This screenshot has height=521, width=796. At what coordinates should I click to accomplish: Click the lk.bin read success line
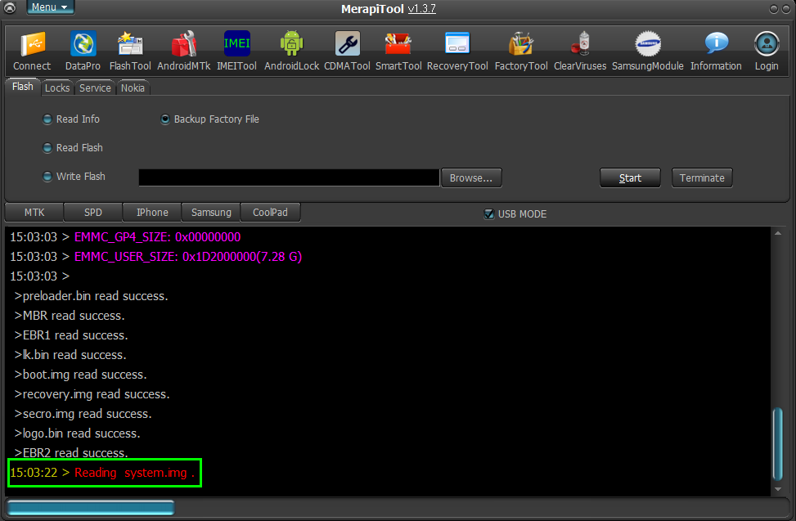click(x=70, y=355)
